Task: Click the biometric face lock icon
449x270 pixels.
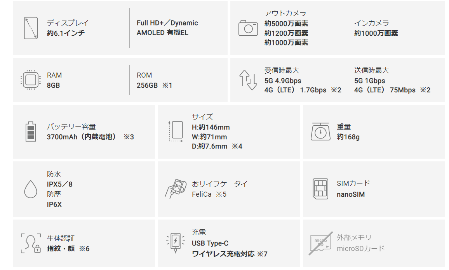Action: (31, 243)
